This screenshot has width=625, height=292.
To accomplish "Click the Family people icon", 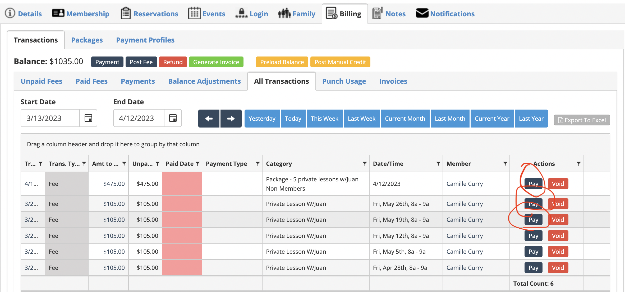I will (x=284, y=13).
